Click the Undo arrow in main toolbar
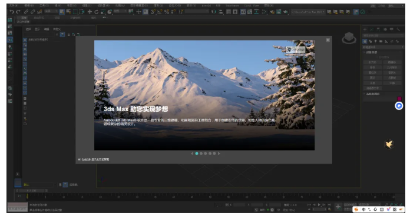The image size is (410, 221). 12,12
